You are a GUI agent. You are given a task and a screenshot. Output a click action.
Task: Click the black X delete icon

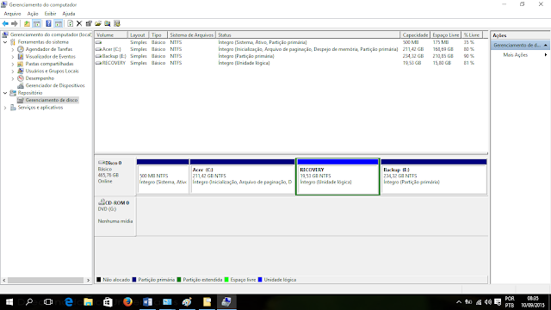click(79, 23)
